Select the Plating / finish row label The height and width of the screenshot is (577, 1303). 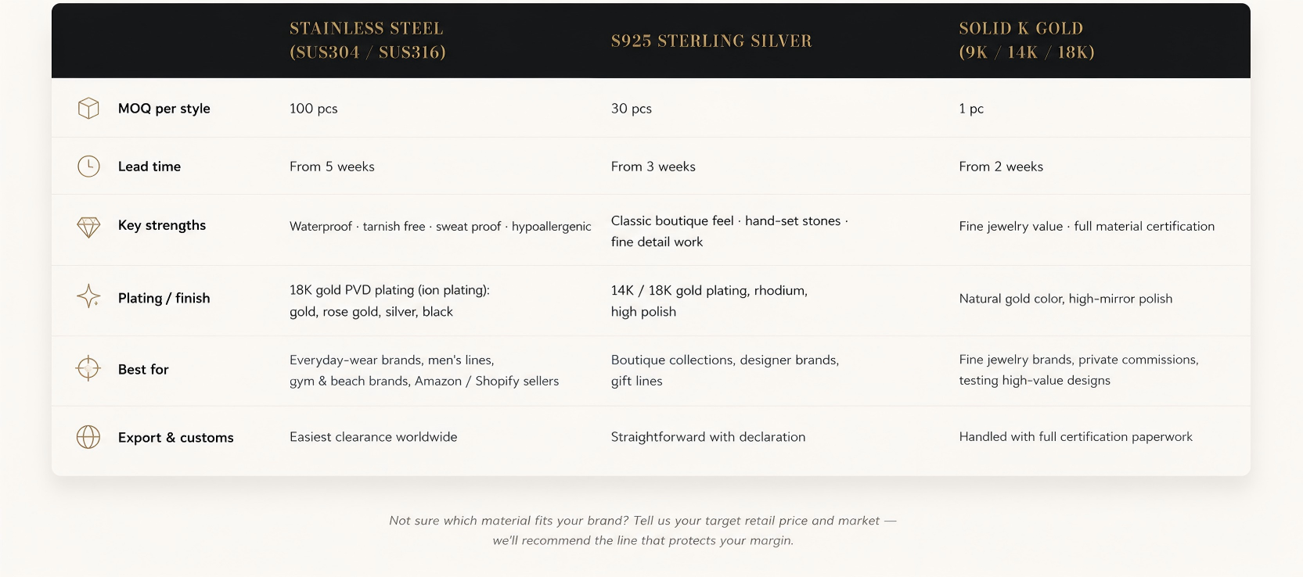pyautogui.click(x=164, y=298)
